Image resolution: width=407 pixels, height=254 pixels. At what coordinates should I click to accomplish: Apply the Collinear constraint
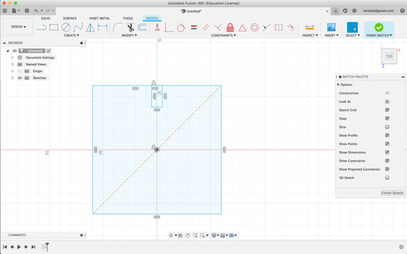[267, 27]
